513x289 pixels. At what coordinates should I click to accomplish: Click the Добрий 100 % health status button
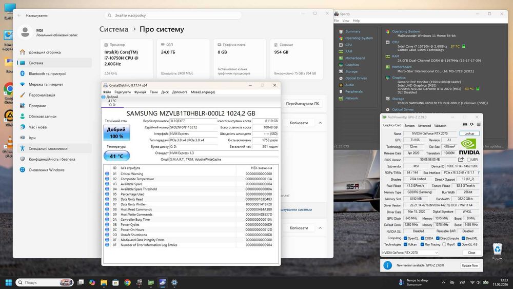(116, 133)
